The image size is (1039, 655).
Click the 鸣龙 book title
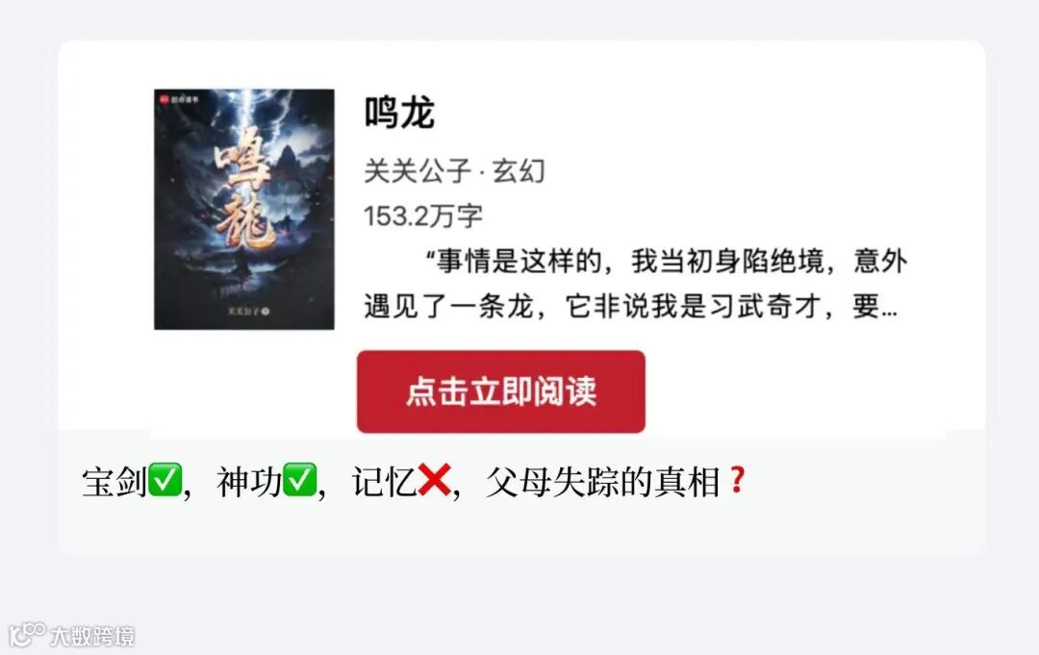click(x=399, y=113)
